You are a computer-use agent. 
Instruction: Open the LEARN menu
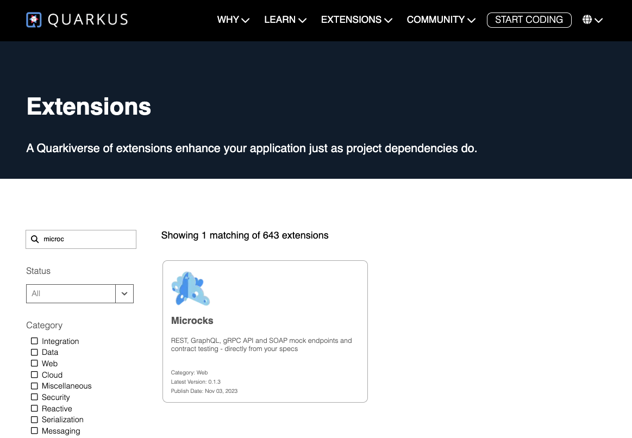coord(285,20)
